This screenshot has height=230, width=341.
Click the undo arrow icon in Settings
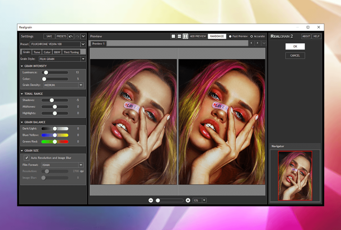click(71, 36)
